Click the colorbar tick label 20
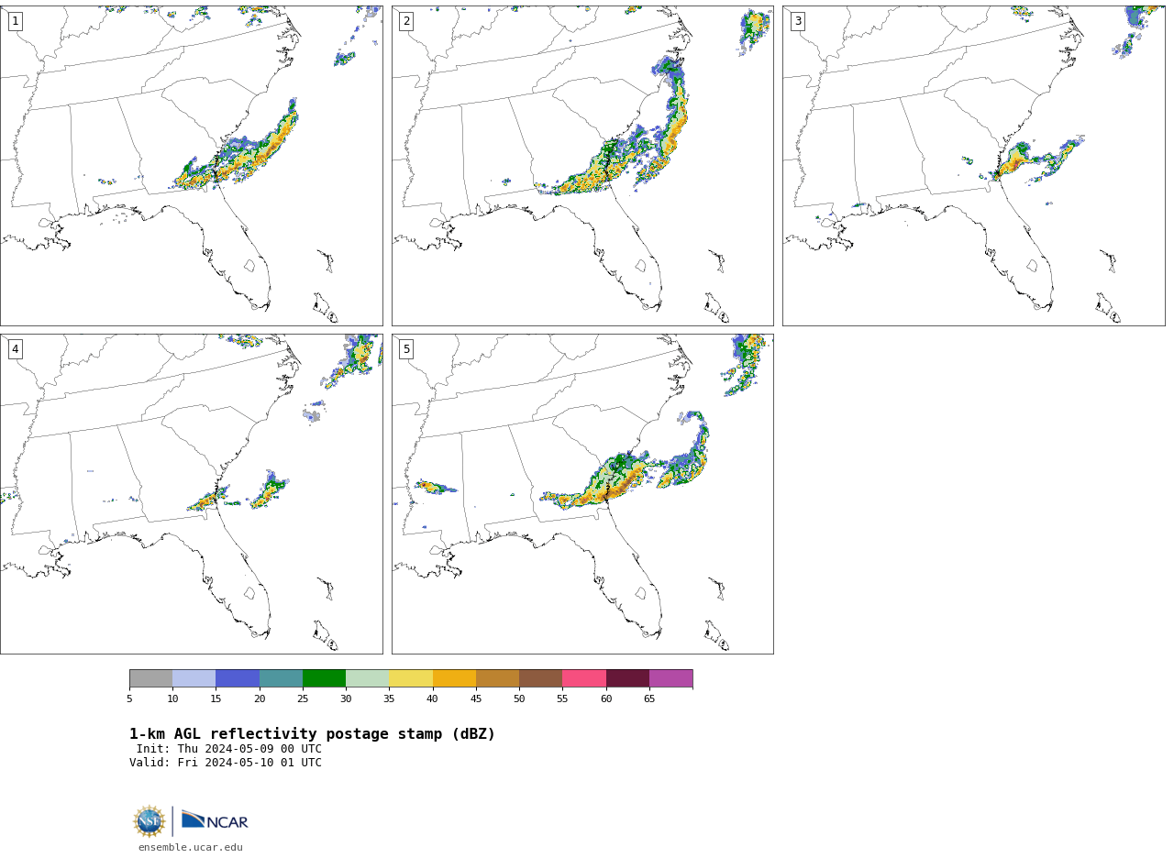Viewport: 1174px width, 858px height. click(260, 699)
